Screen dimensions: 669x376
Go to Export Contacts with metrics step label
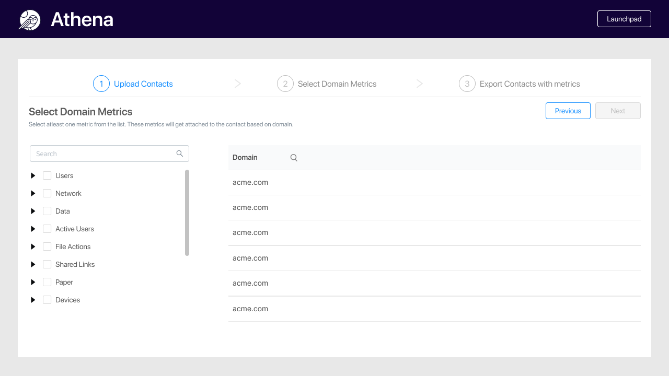[530, 84]
